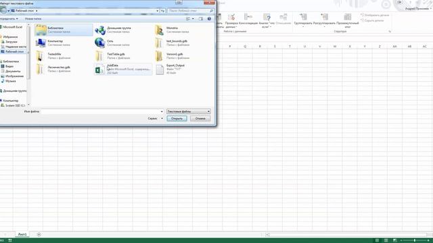Image resolution: width=433 pixels, height=243 pixels.
Task: Open the file type dropdown Текстовые файлы
Action: click(189, 111)
